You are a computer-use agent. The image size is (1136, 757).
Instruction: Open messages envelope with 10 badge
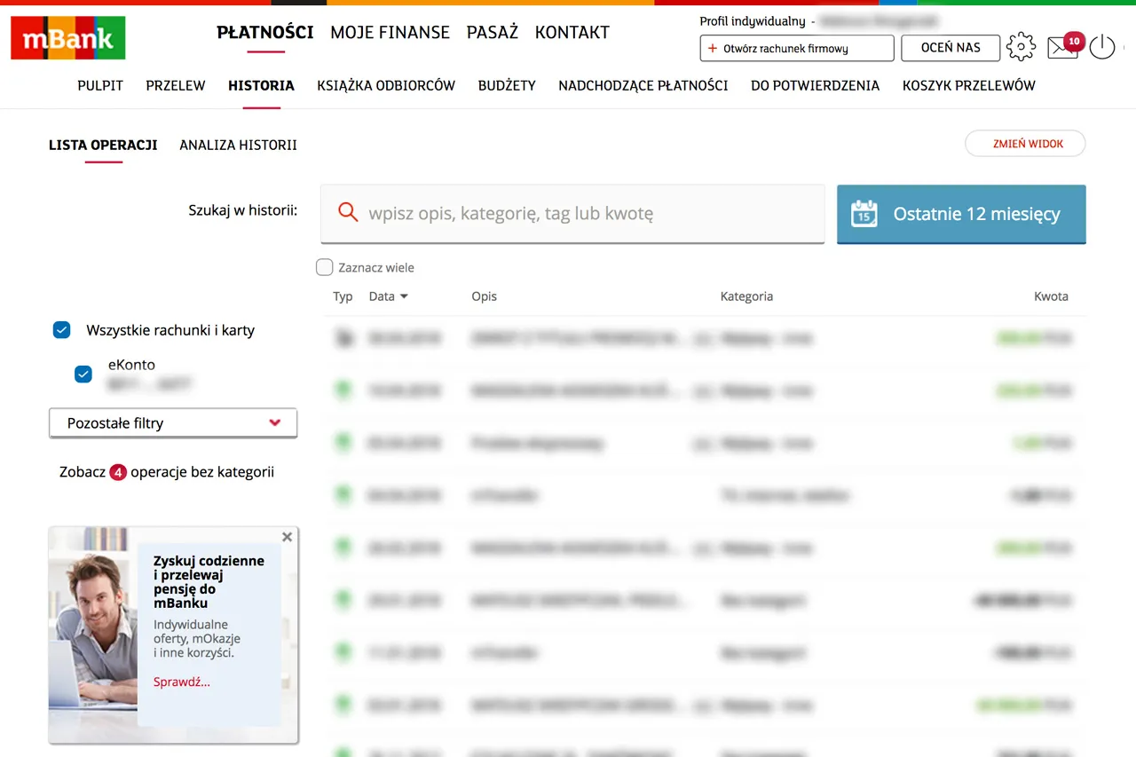click(x=1062, y=47)
